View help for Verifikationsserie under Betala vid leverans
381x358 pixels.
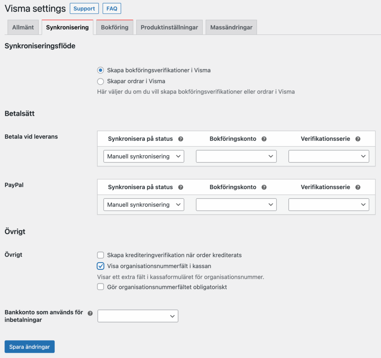(358, 139)
